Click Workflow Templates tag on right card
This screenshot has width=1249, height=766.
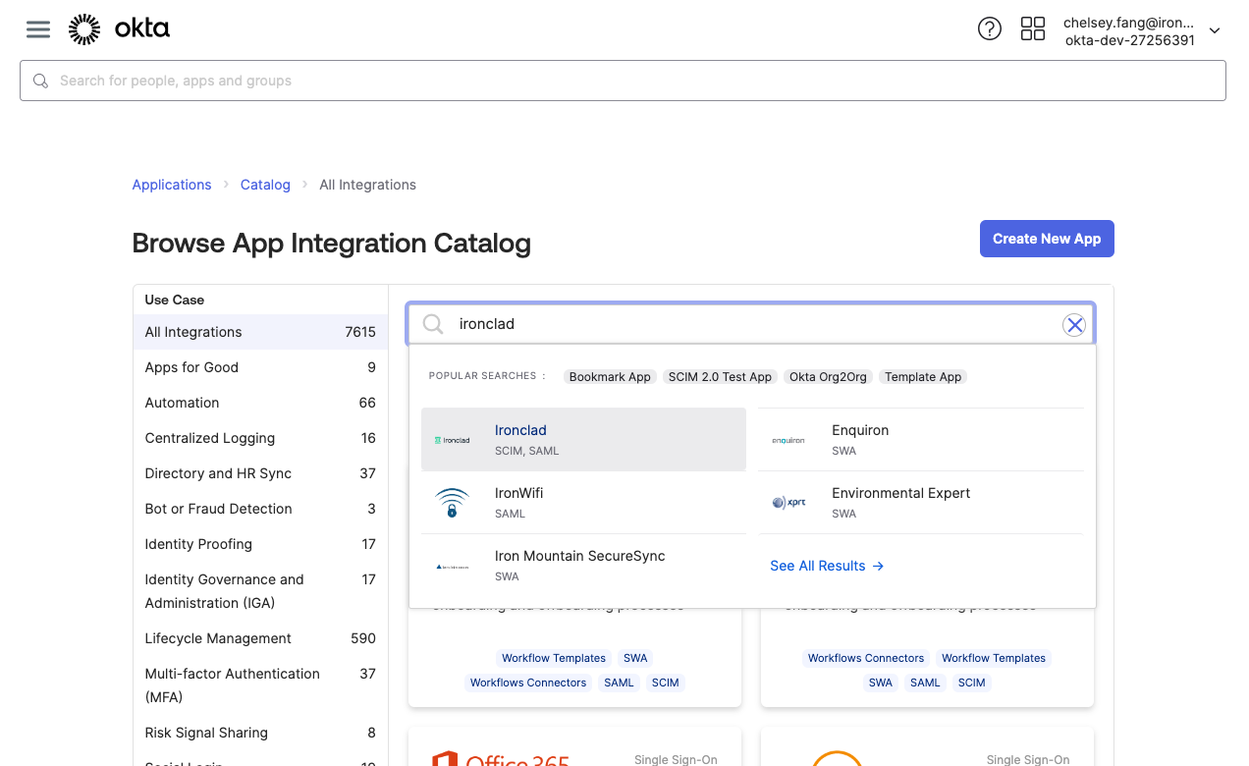click(994, 658)
